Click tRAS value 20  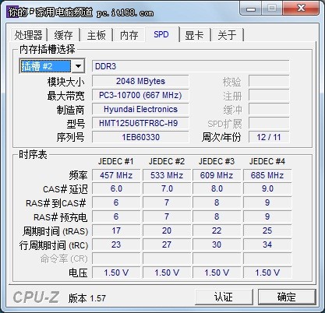(167, 230)
